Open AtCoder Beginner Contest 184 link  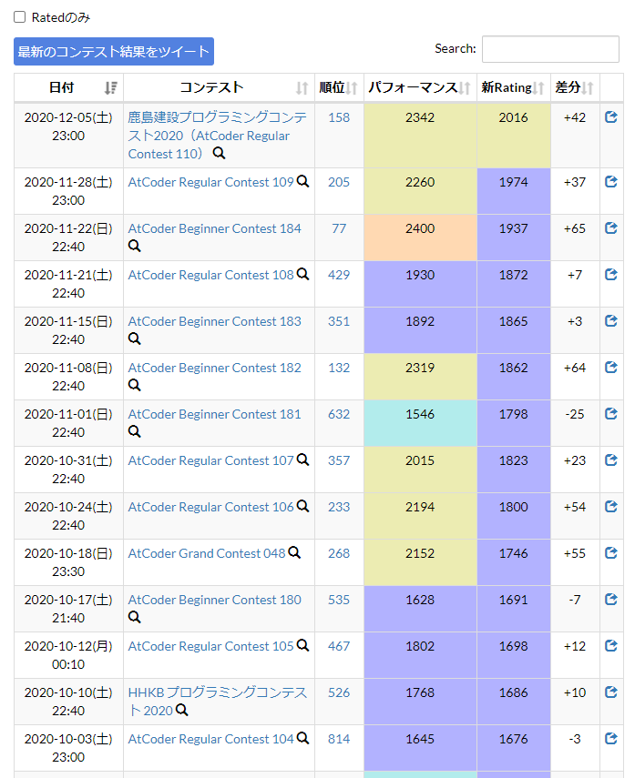215,228
